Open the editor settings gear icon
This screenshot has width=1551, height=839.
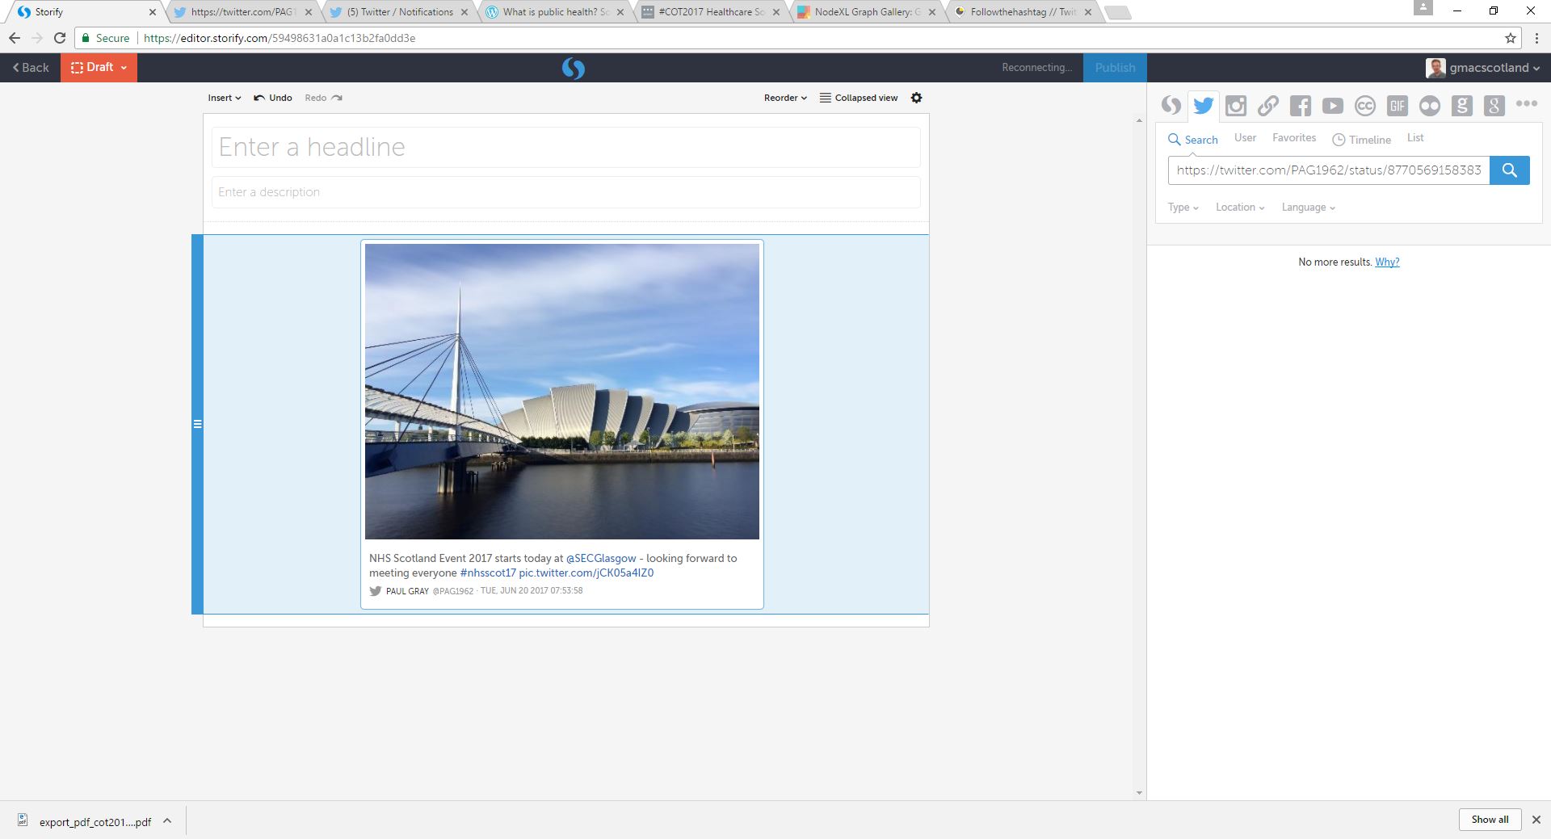tap(916, 98)
